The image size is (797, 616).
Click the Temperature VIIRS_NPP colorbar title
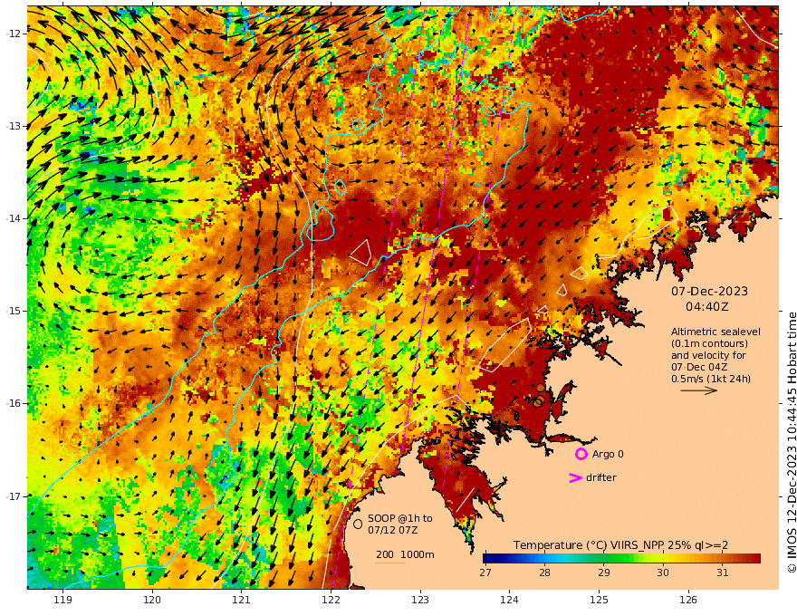click(x=620, y=545)
